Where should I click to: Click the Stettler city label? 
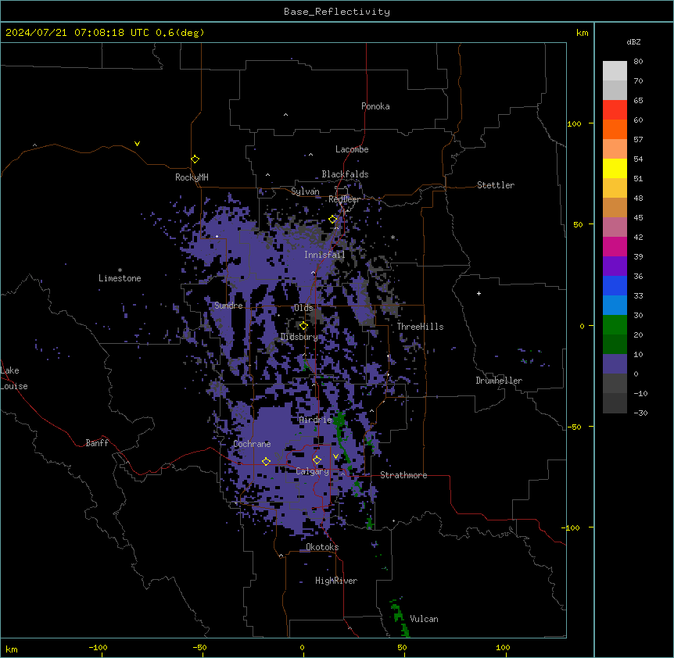click(x=496, y=185)
